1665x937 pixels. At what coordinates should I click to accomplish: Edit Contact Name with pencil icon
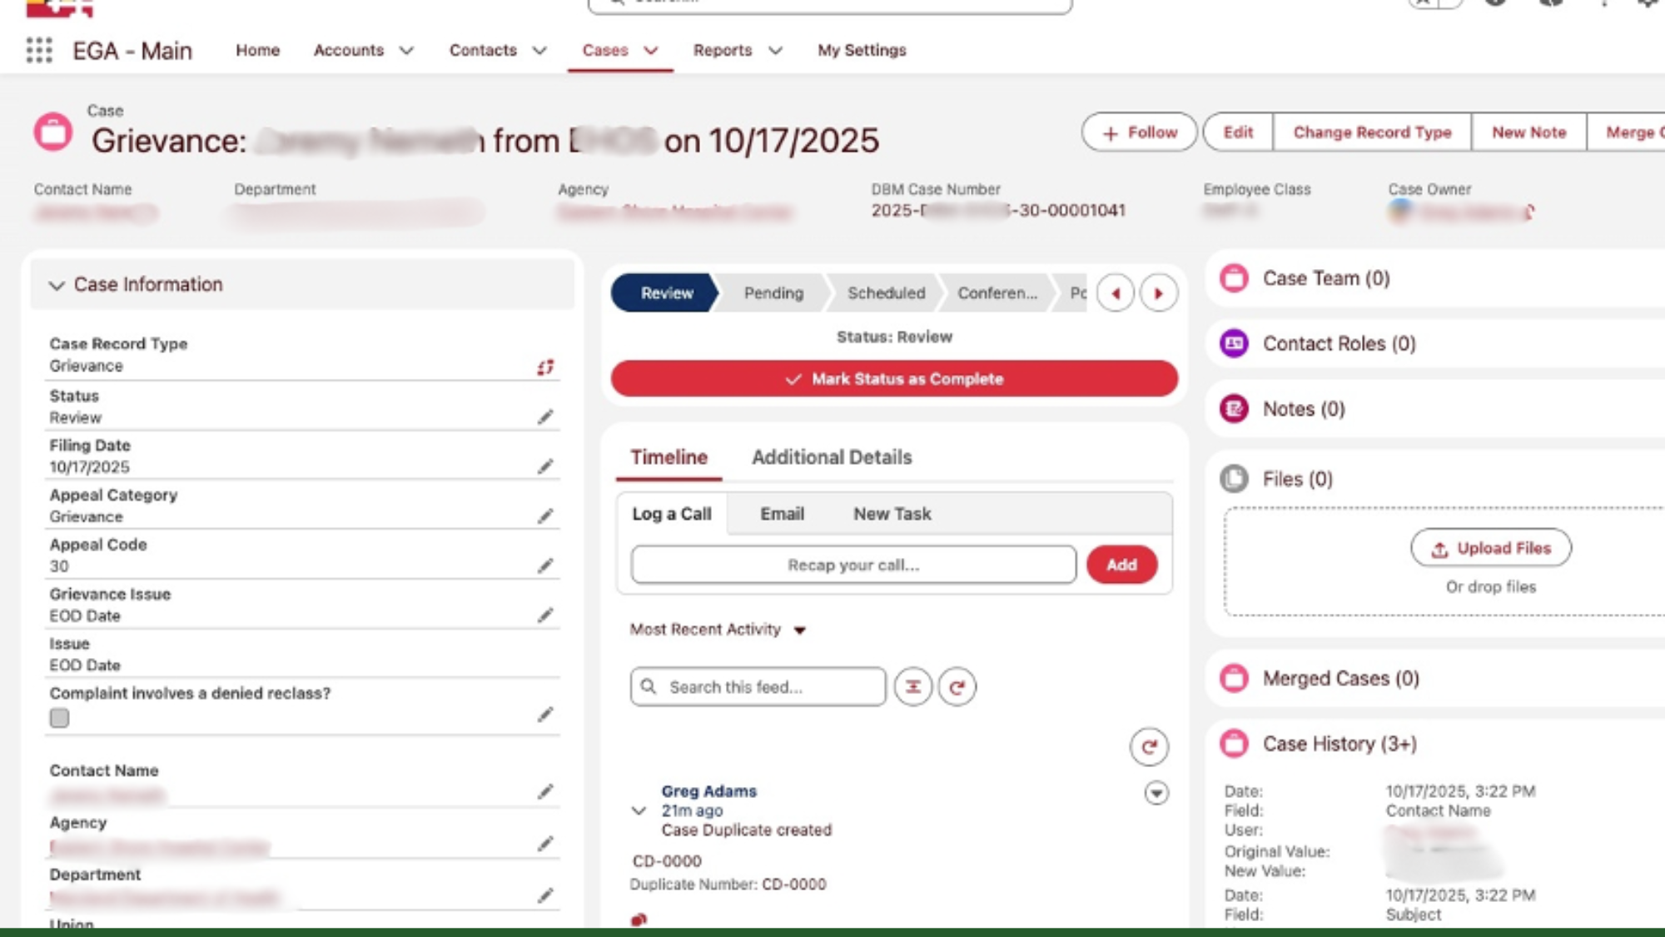pos(545,791)
